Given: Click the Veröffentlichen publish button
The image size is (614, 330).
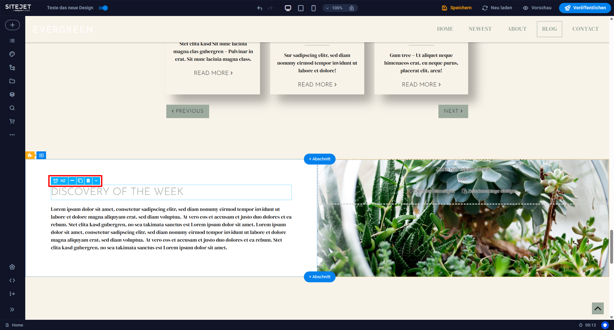Looking at the screenshot, I should coord(585,8).
